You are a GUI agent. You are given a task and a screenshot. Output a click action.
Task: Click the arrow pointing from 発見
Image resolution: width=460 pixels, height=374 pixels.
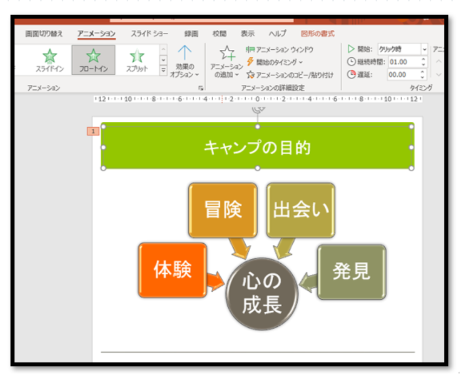308,283
